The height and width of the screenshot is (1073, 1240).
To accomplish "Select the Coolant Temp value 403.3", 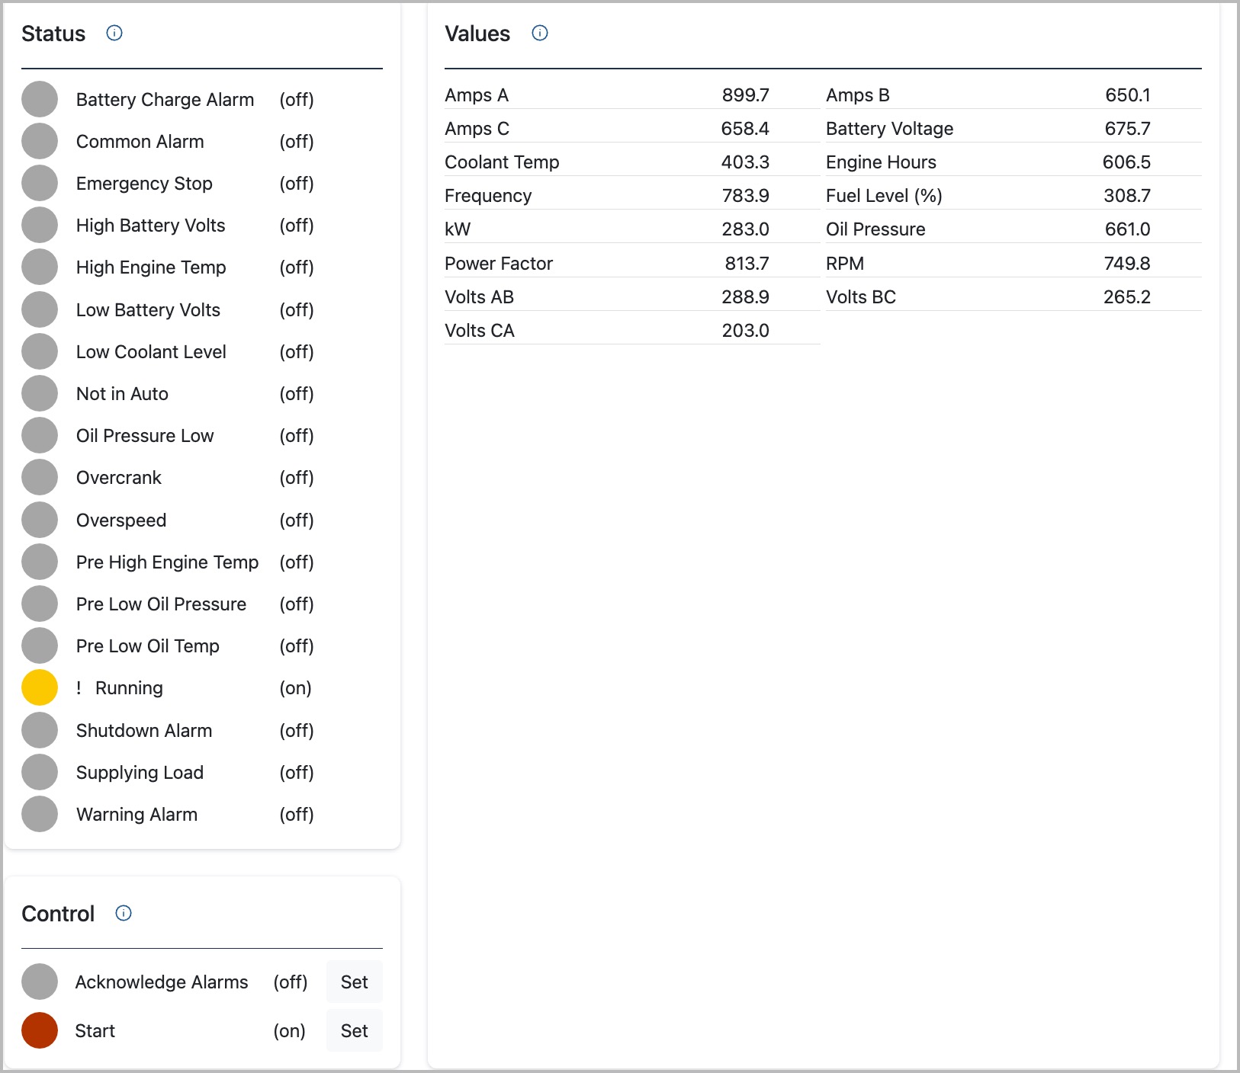I will point(745,162).
